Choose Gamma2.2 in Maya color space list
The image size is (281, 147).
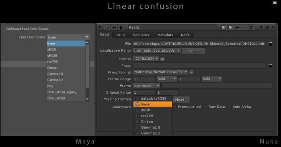(66, 80)
